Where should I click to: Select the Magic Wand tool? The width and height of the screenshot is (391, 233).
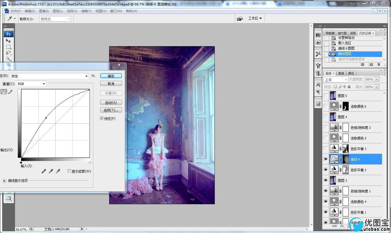pyautogui.click(x=8, y=59)
